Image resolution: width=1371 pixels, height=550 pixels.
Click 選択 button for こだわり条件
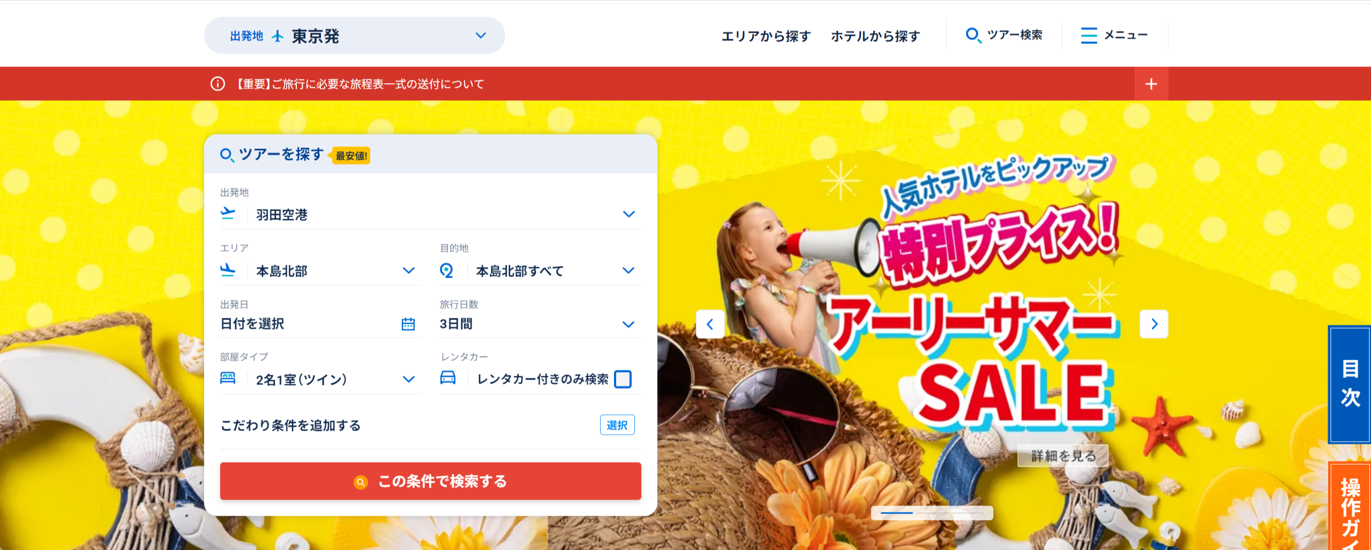[x=617, y=425]
